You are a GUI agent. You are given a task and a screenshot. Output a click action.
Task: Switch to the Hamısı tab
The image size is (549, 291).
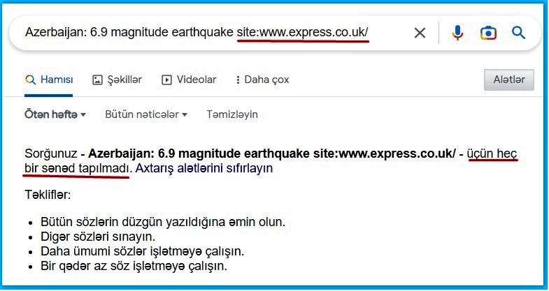pyautogui.click(x=56, y=80)
